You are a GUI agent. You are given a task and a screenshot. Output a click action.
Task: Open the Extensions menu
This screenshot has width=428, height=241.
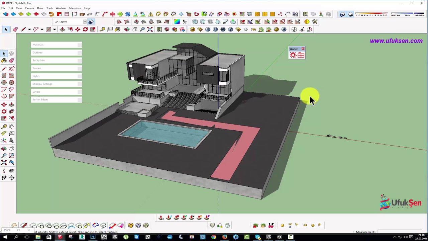tap(75, 8)
